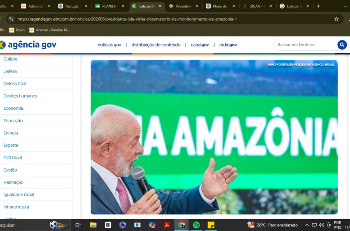Select Defesa category in sidebar
The image size is (350, 231).
click(10, 71)
